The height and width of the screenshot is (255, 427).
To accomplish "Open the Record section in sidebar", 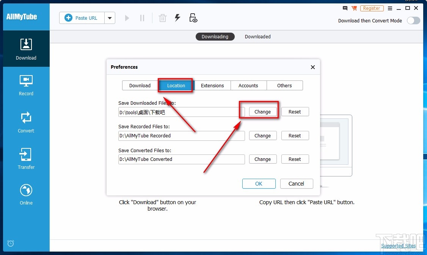I will tap(26, 85).
